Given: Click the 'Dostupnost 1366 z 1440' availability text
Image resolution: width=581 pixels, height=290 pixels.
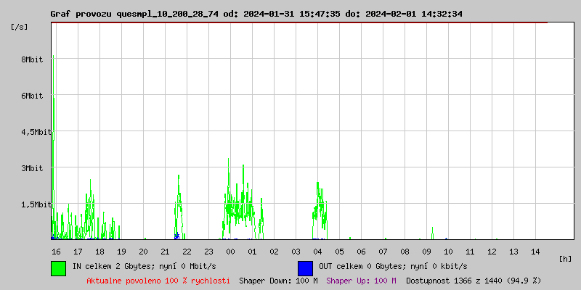Looking at the screenshot, I should (x=474, y=280).
